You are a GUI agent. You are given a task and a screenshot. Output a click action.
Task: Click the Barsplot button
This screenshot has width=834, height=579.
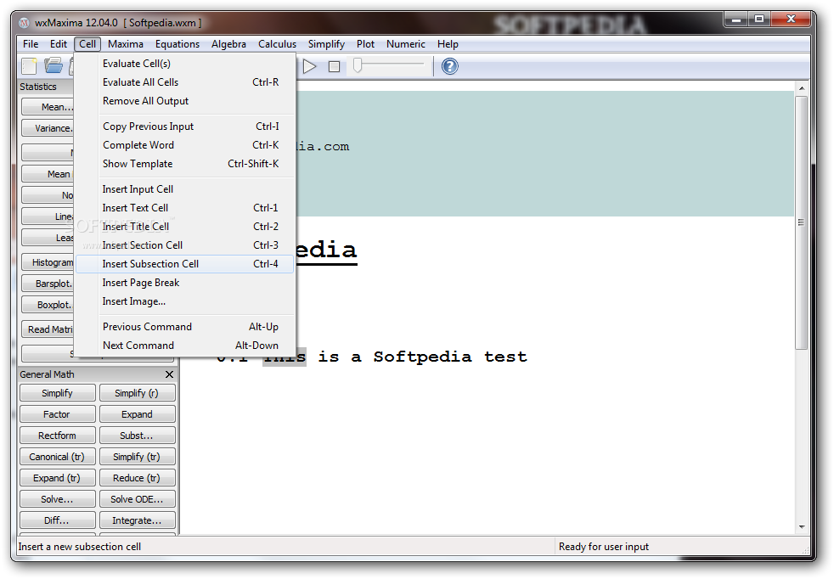pos(48,284)
